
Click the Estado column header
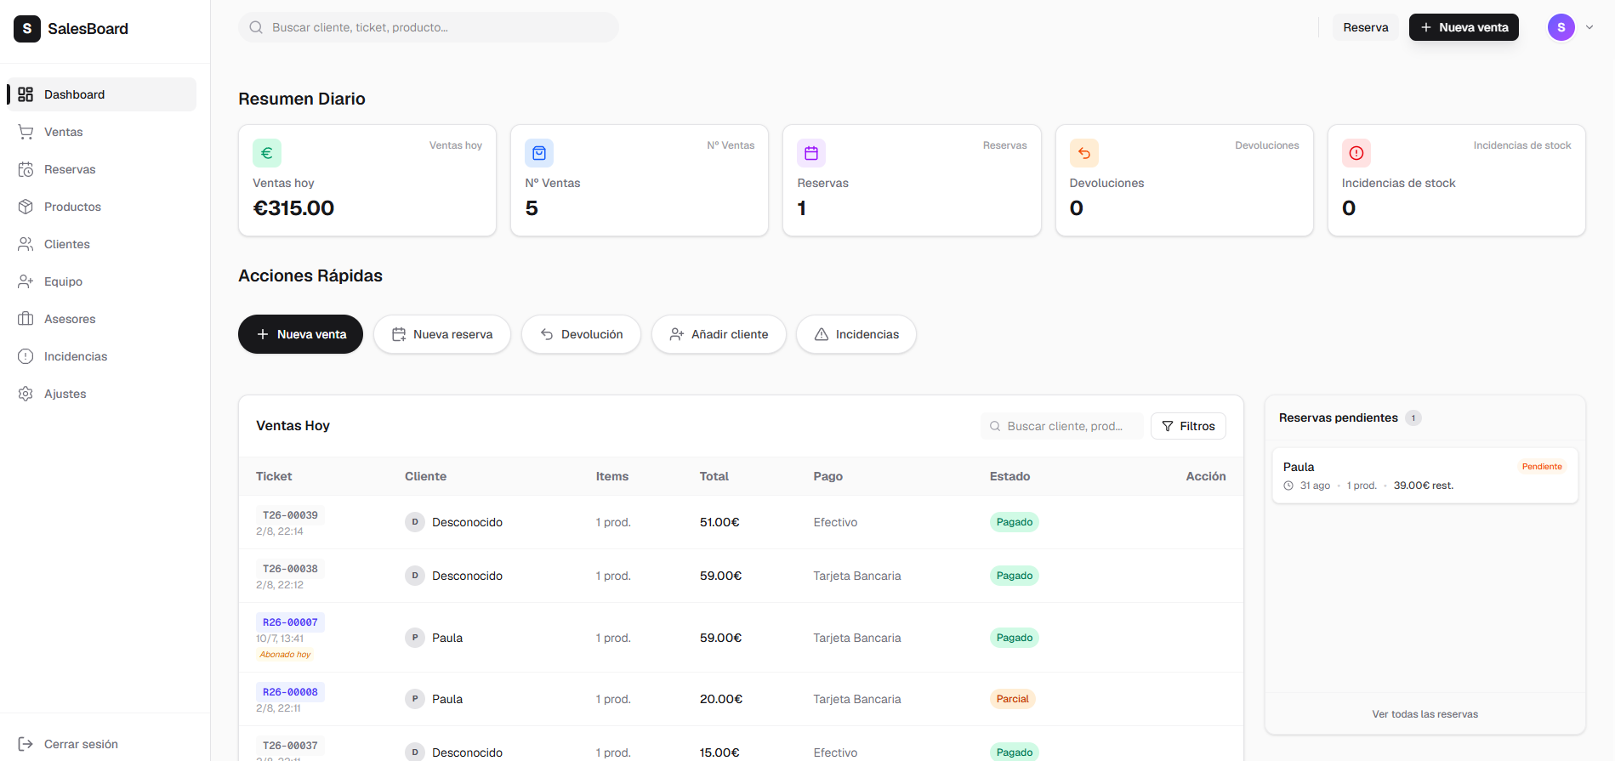[1009, 476]
